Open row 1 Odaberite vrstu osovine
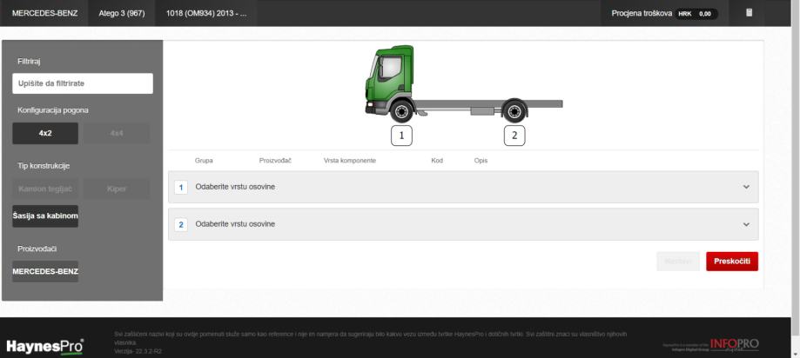Screen dimensions: 800x358 pos(463,187)
